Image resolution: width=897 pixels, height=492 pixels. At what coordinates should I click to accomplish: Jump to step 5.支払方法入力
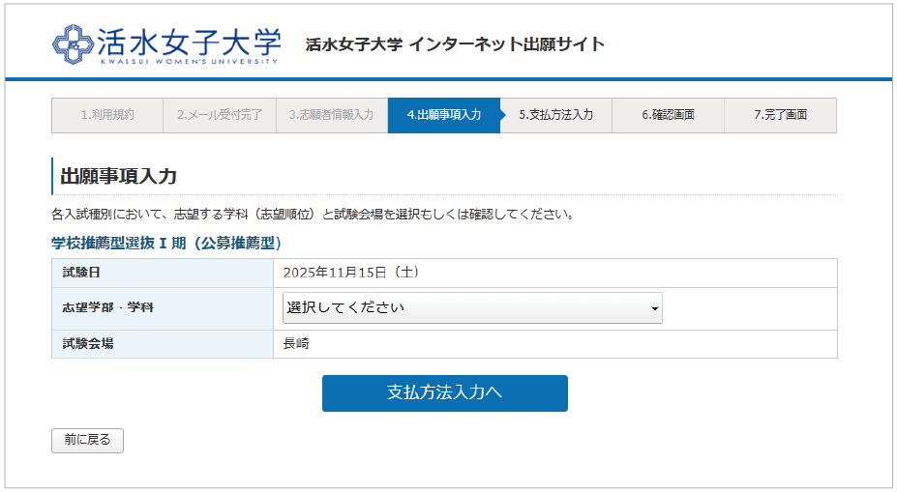(x=555, y=115)
